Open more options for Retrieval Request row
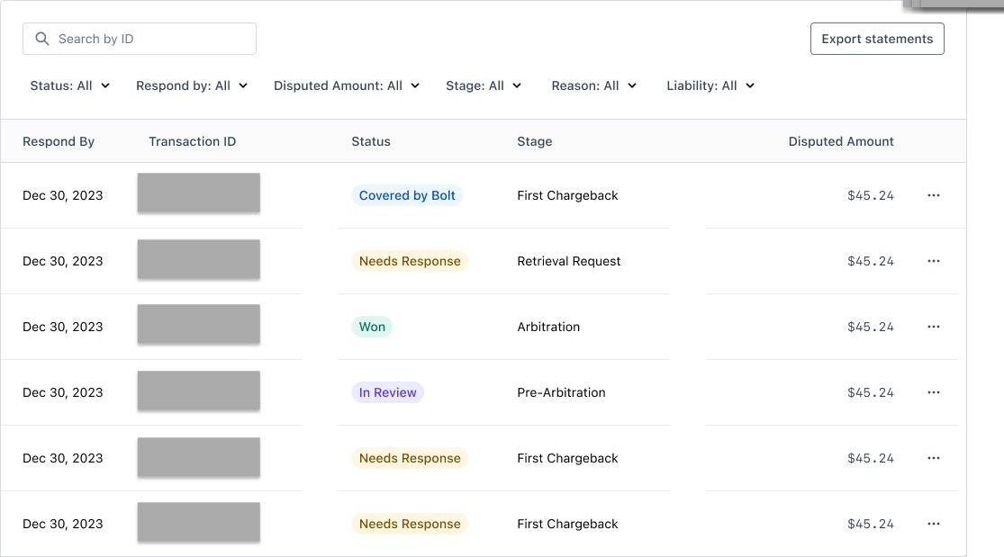This screenshot has height=557, width=1004. [934, 261]
